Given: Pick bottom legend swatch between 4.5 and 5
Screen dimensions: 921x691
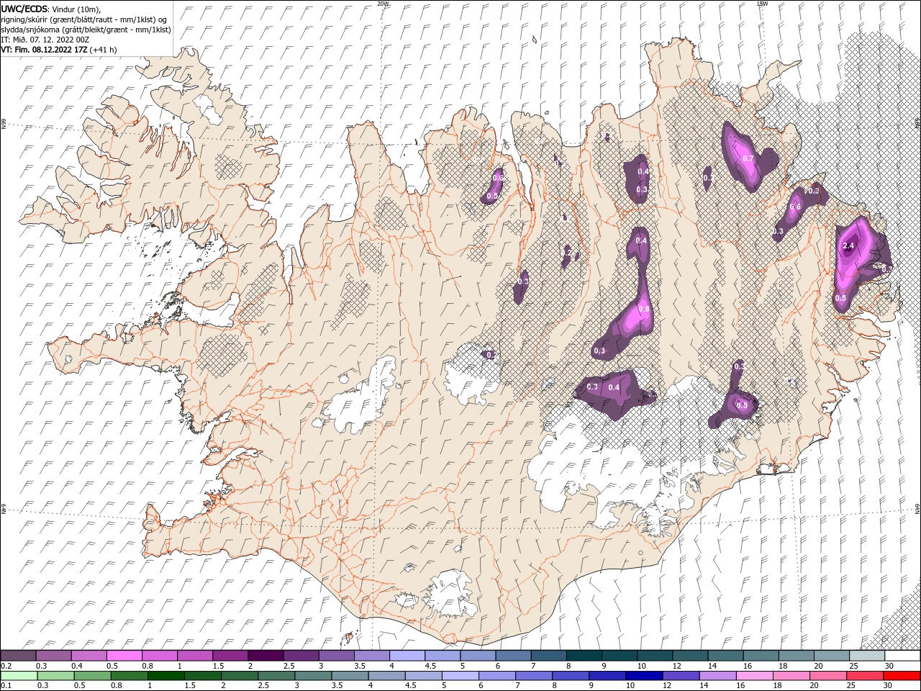Looking at the screenshot, I should point(423,676).
